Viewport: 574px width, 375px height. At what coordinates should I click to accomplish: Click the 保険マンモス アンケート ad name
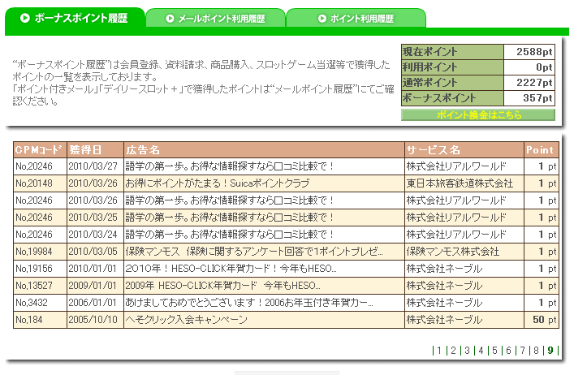[254, 252]
